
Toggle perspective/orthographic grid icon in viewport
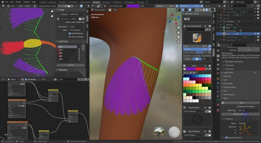click(x=178, y=41)
